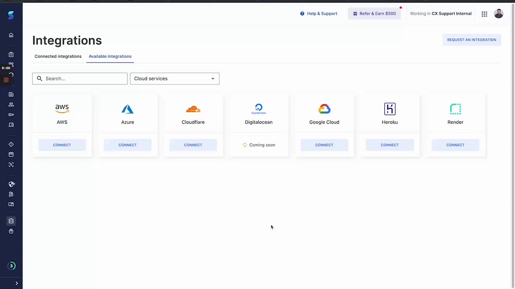Click the Google Cloud card name
This screenshot has height=289, width=515.
point(324,122)
